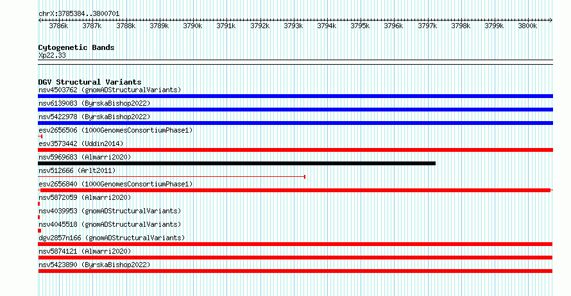The image size is (571, 296).
Task: Open the esv2656840 1000GenomesConsortiumPhase1 variant label
Action: tap(115, 184)
